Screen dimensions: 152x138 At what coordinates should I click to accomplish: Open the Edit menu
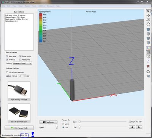(9, 6)
